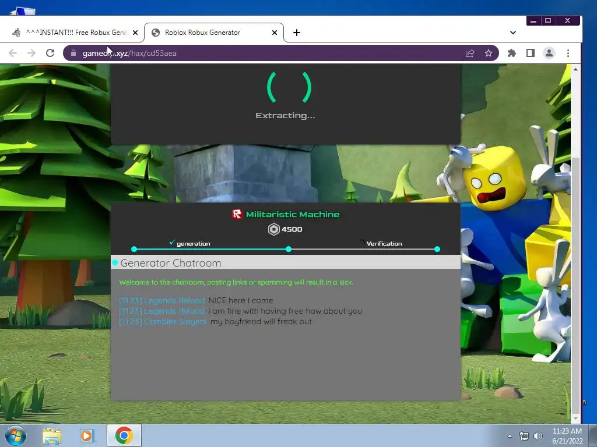Click the Verification step label
597x447 pixels.
point(384,244)
